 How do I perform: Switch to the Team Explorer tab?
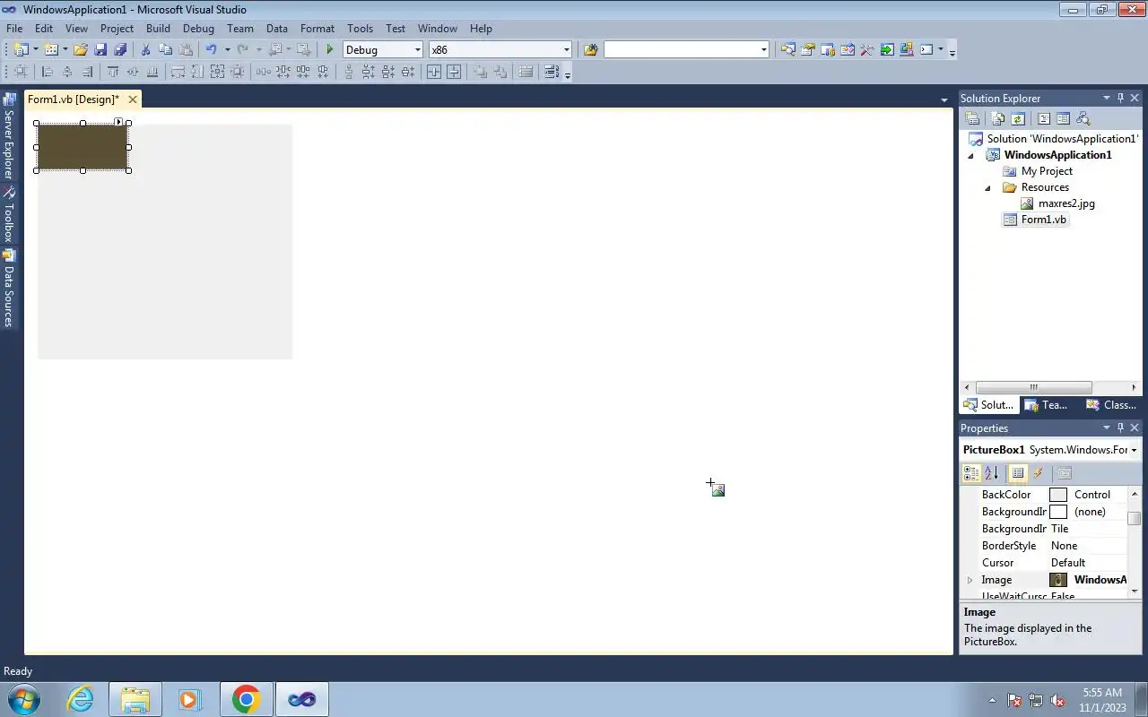tap(1048, 404)
